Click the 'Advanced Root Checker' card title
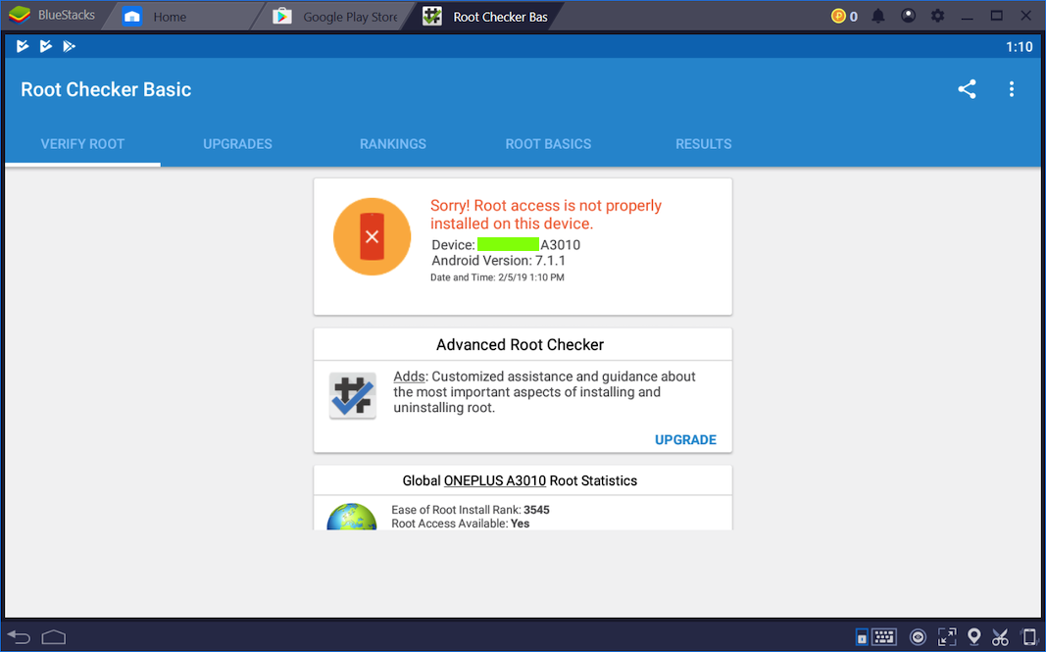The image size is (1046, 652). pos(520,344)
